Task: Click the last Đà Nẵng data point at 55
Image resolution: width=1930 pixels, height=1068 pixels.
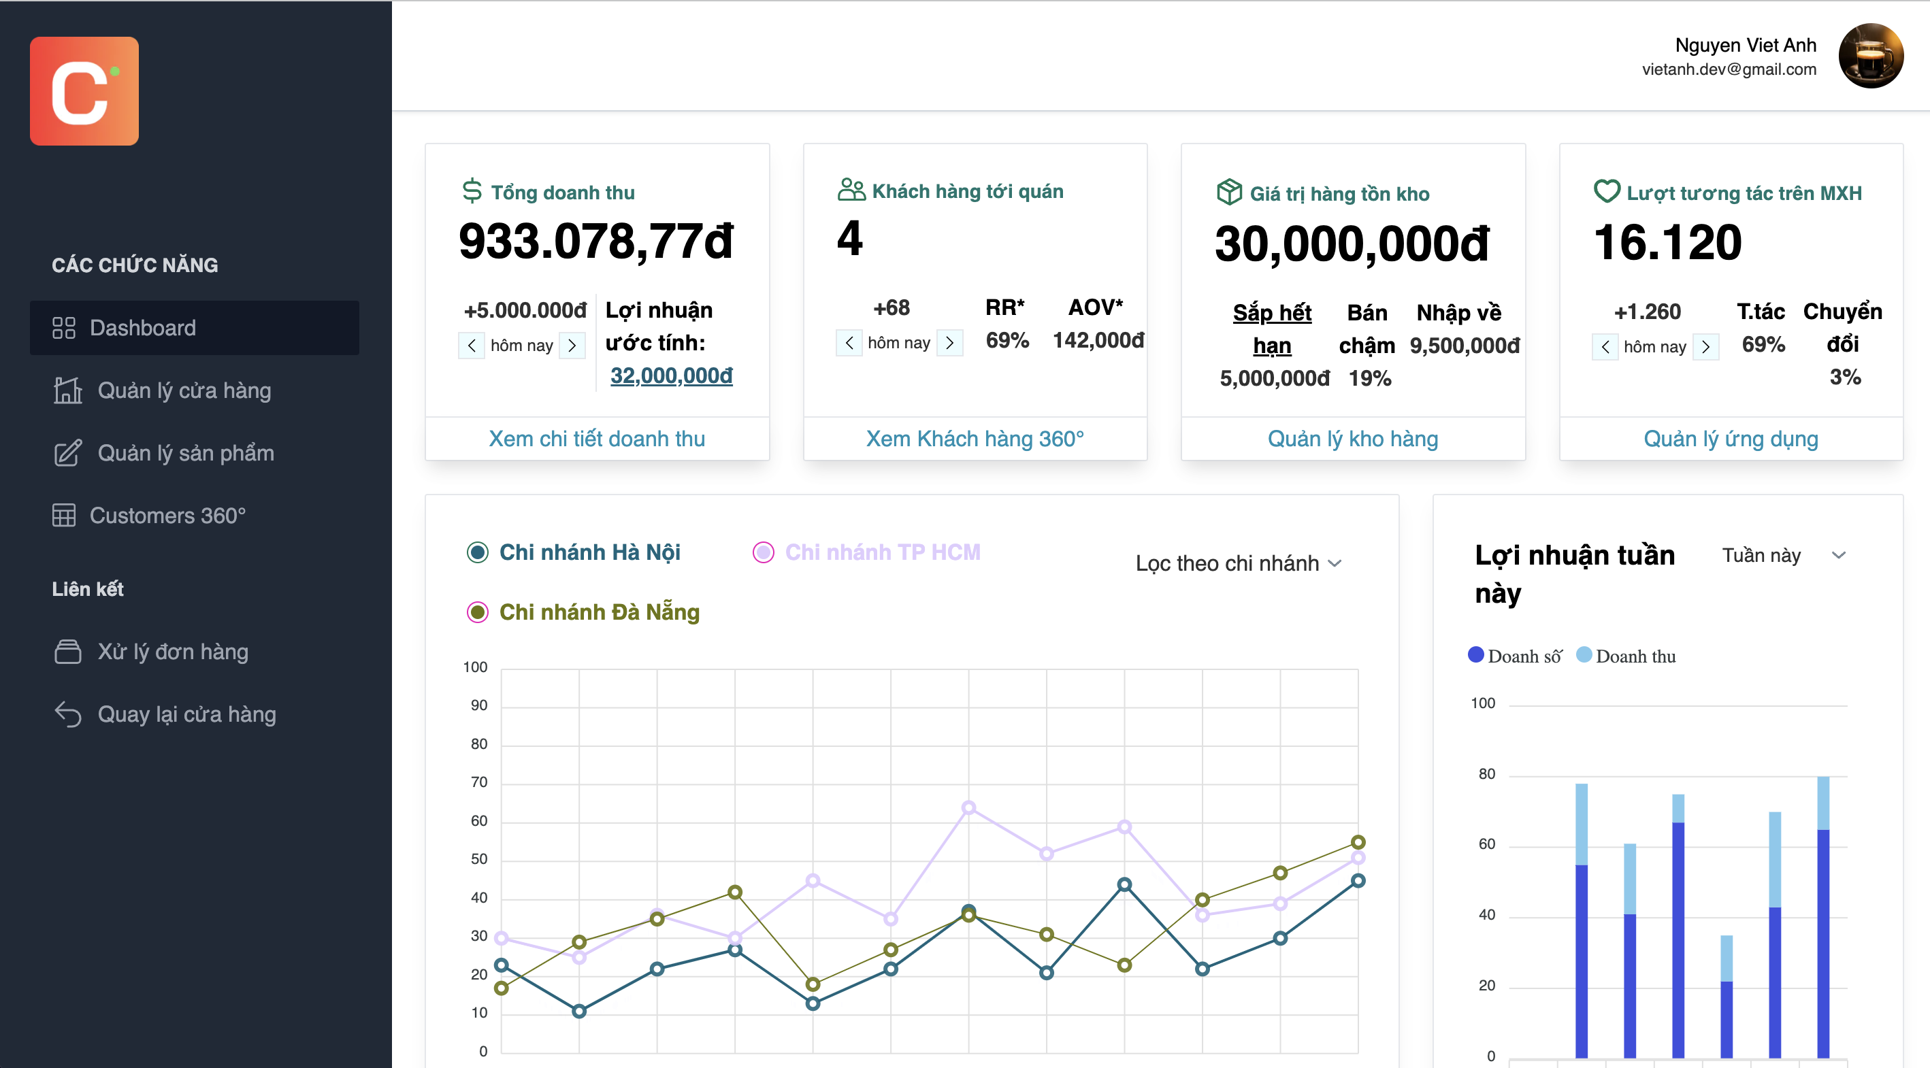Action: tap(1358, 842)
